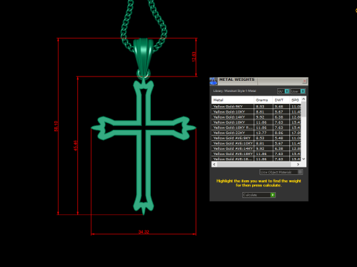Click the green arrow on the Calculate button
This screenshot has height=267, width=357.
pos(273,195)
